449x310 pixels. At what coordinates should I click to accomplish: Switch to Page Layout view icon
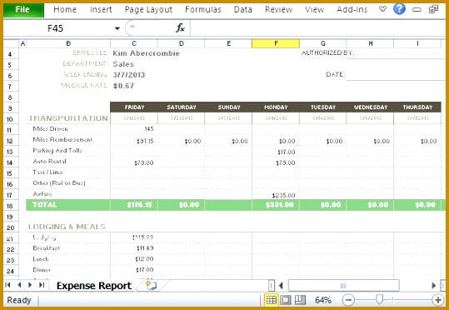point(286,300)
